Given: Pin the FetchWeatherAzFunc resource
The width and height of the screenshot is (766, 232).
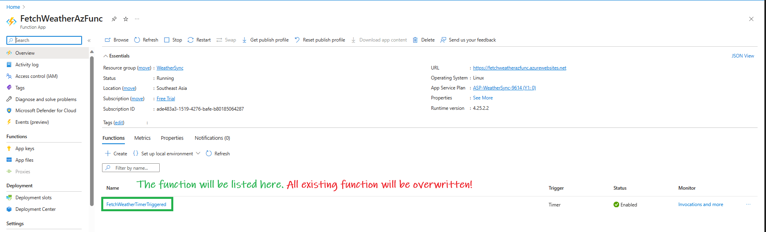Looking at the screenshot, I should [x=114, y=19].
